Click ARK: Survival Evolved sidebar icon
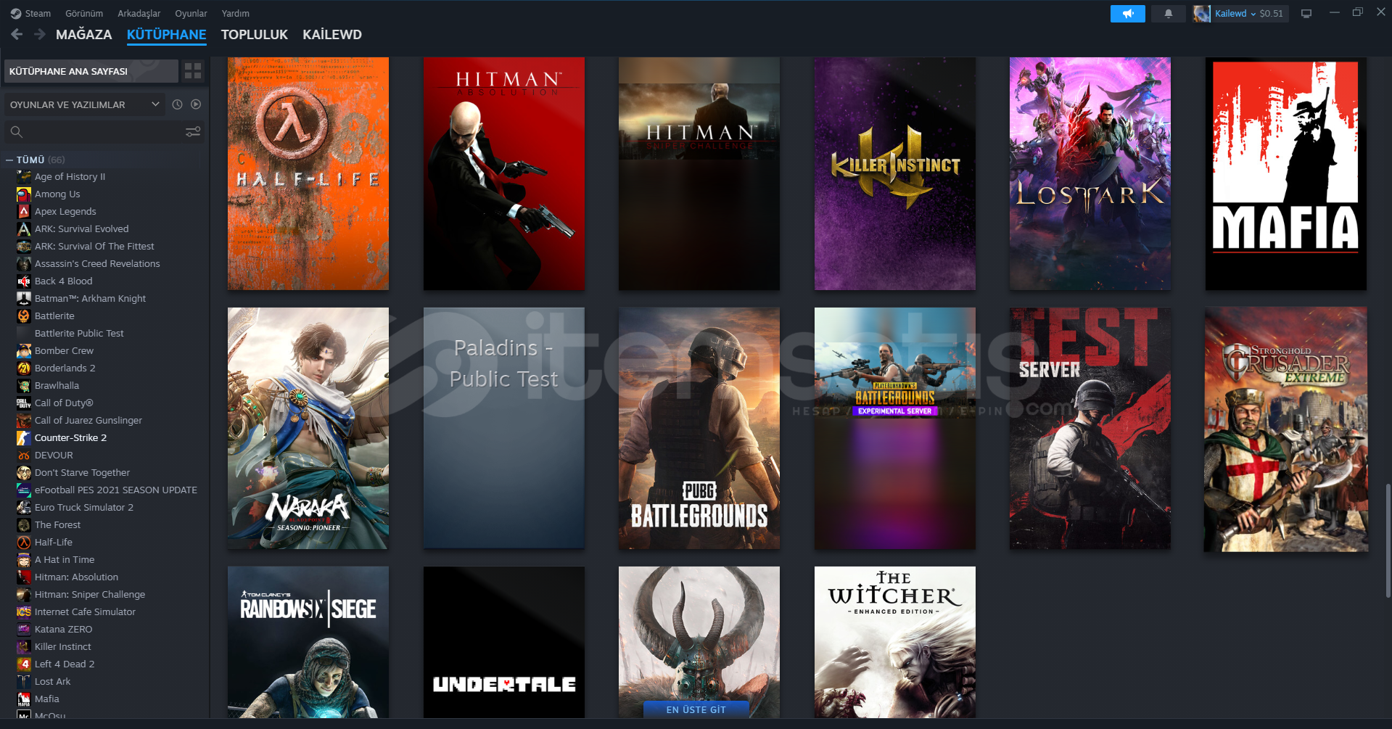1392x729 pixels. point(24,229)
